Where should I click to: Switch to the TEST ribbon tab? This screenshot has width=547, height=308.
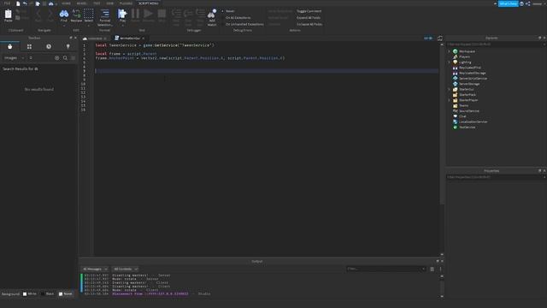point(97,3)
